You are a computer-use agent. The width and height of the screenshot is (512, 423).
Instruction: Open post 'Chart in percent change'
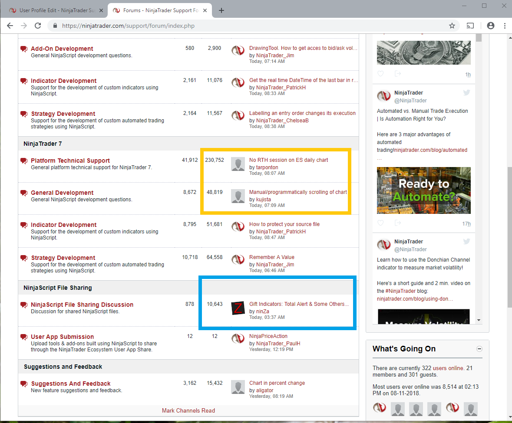pos(277,383)
